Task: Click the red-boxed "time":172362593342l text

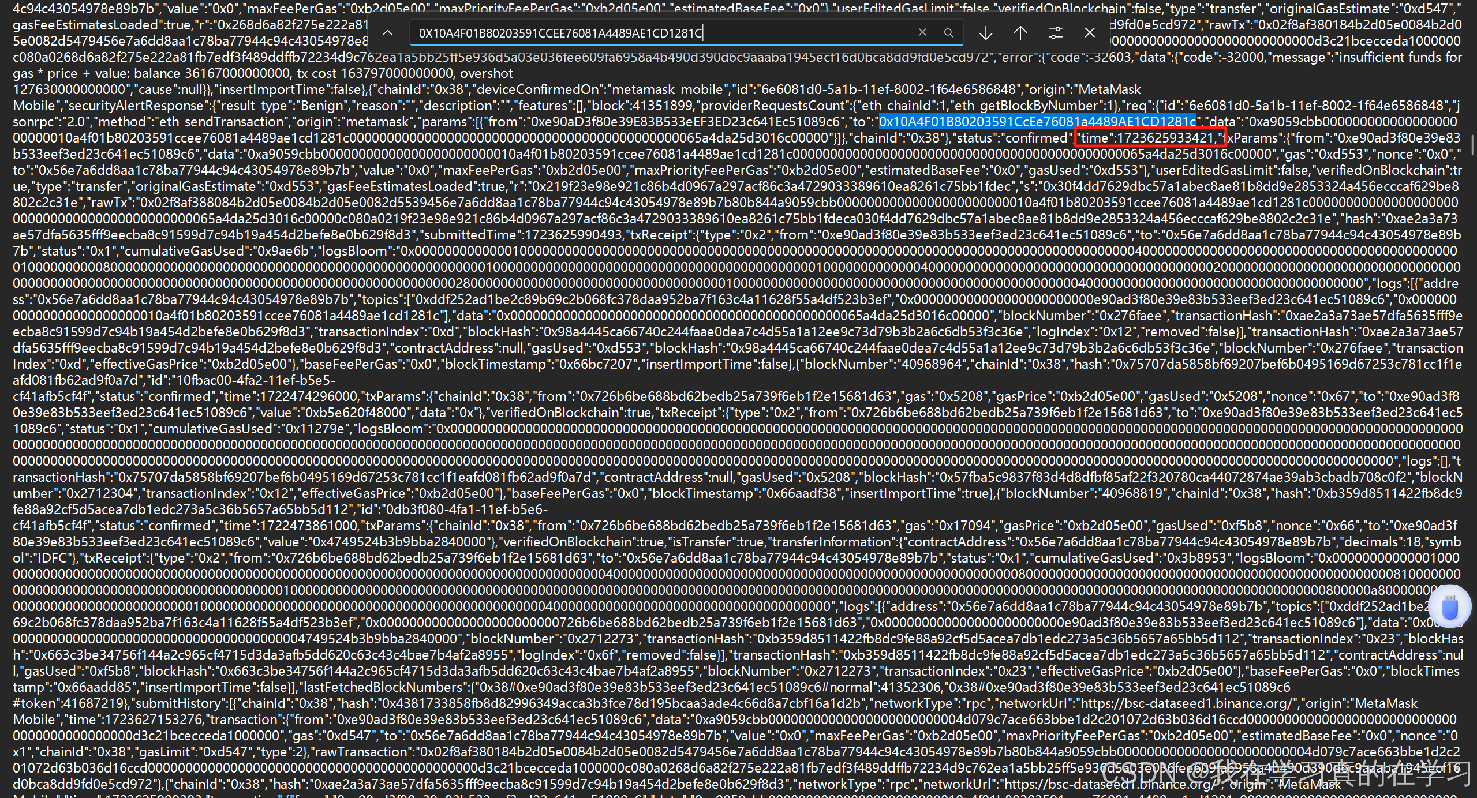Action: click(1149, 138)
